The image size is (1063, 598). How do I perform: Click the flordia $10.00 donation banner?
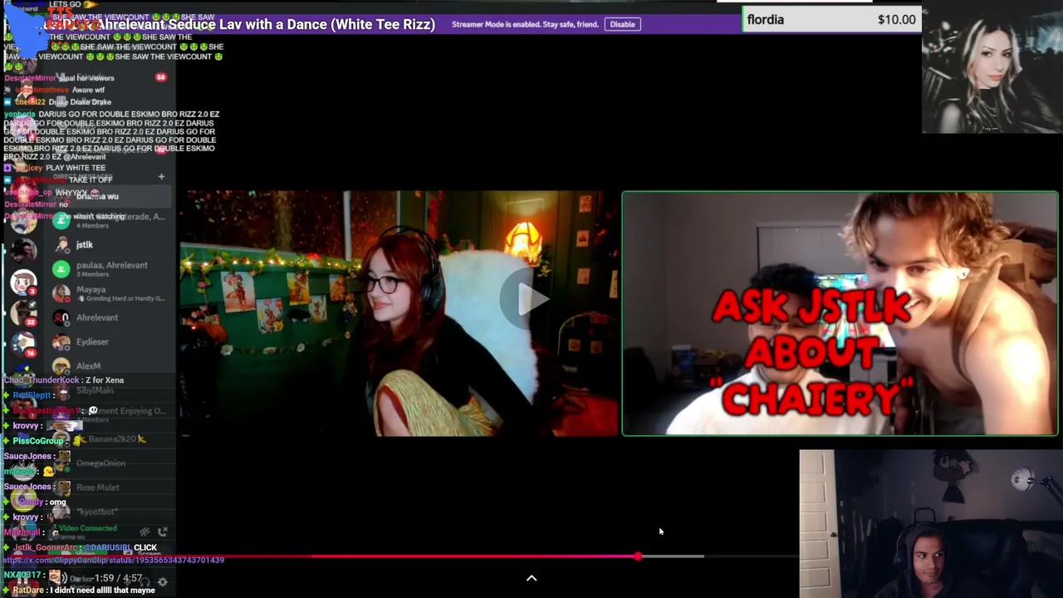tap(832, 20)
